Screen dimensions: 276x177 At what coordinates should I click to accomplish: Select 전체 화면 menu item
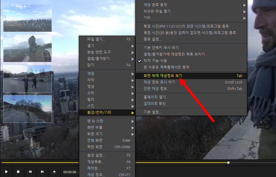click(107, 141)
